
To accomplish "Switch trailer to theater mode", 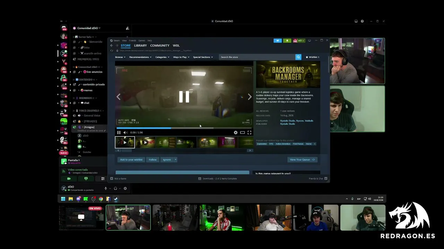I will 242,132.
